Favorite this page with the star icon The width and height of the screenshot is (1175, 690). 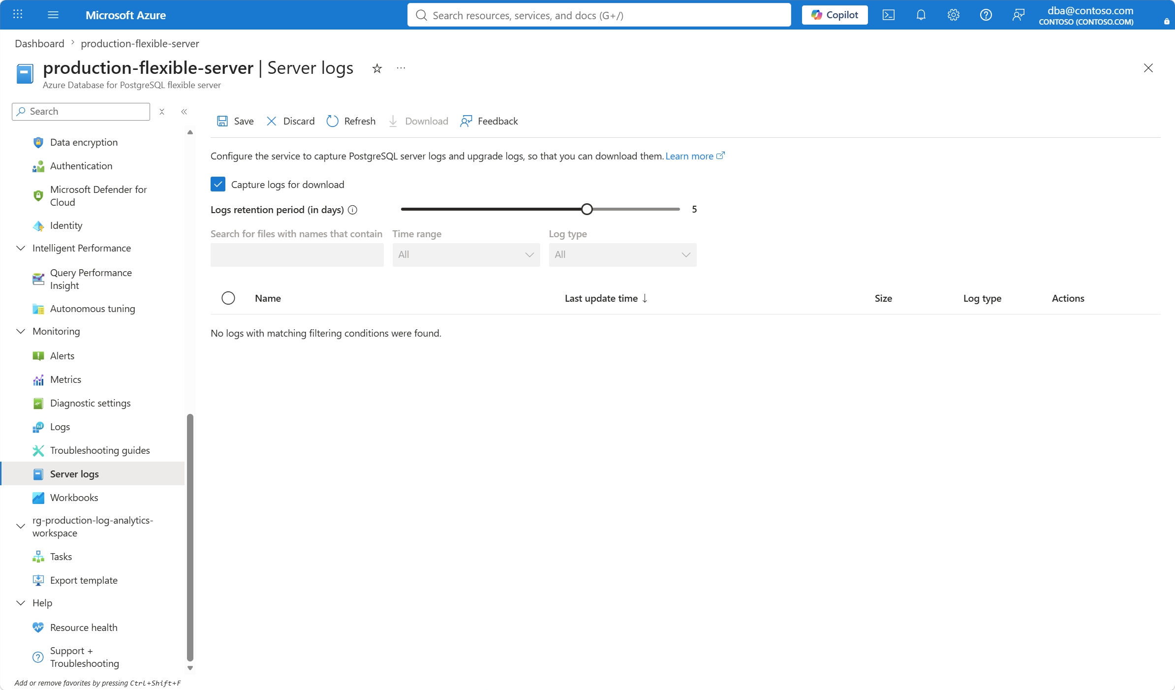click(x=377, y=68)
